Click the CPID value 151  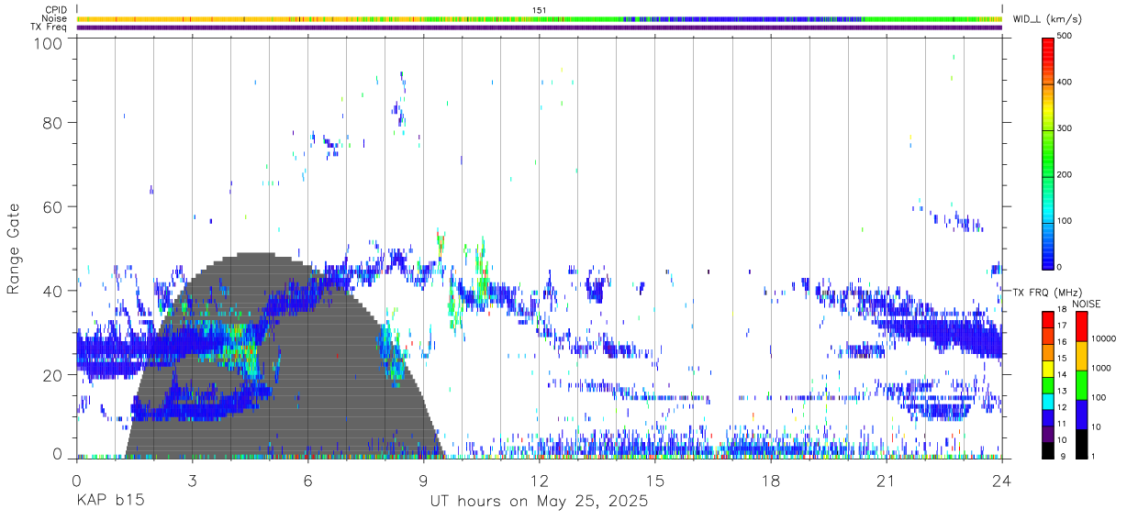point(540,10)
